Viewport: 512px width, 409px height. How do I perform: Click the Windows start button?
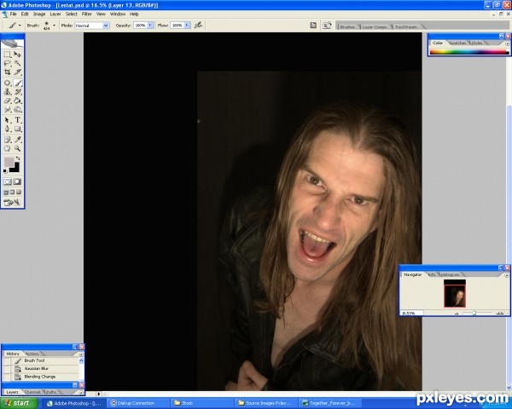(19, 403)
